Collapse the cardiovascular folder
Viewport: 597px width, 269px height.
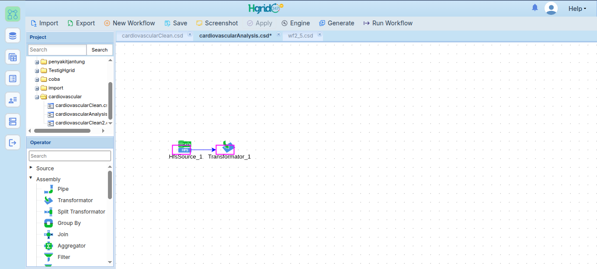click(x=37, y=97)
